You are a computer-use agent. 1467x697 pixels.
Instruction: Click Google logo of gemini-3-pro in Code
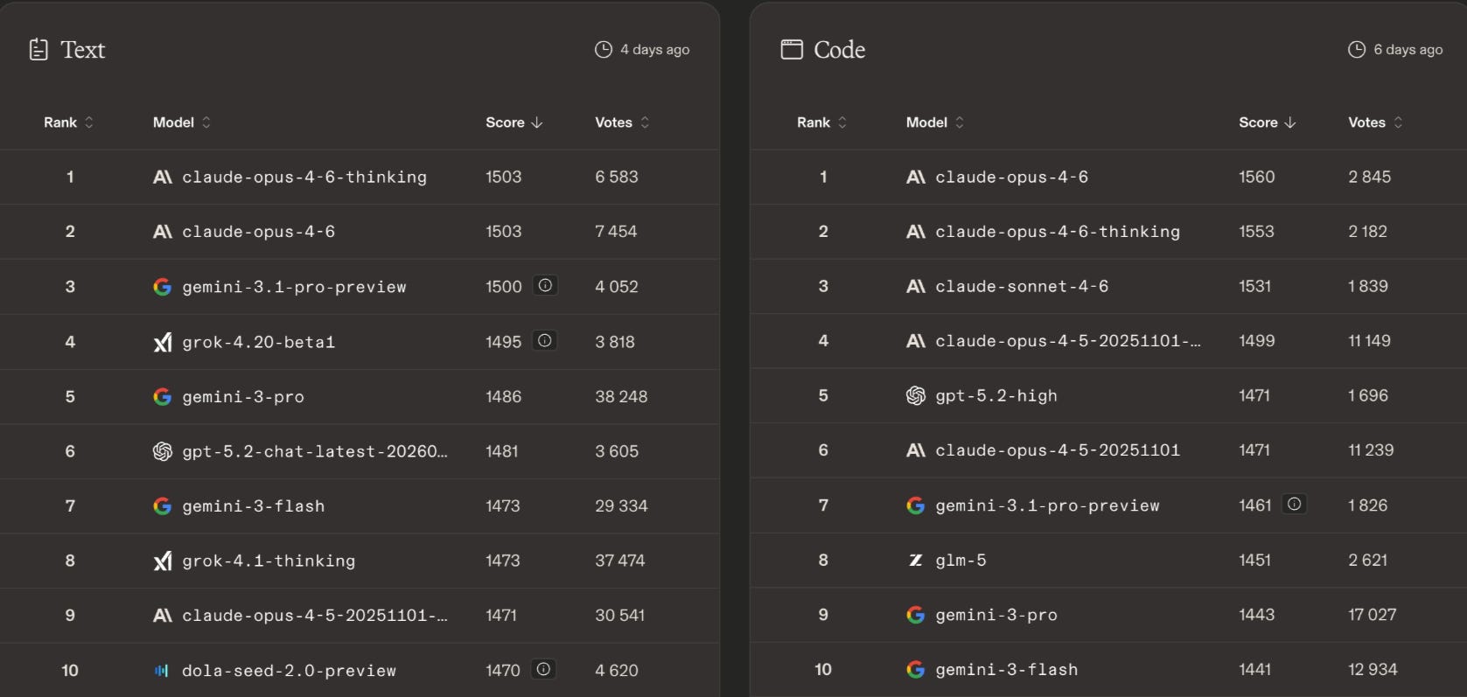point(916,615)
